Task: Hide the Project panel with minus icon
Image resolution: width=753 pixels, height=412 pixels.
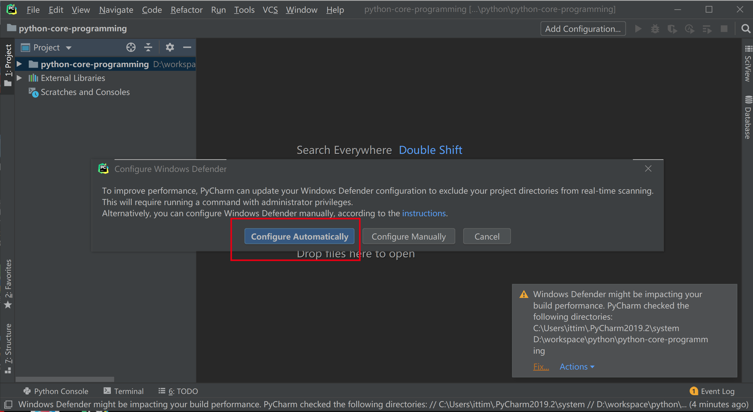Action: tap(187, 47)
